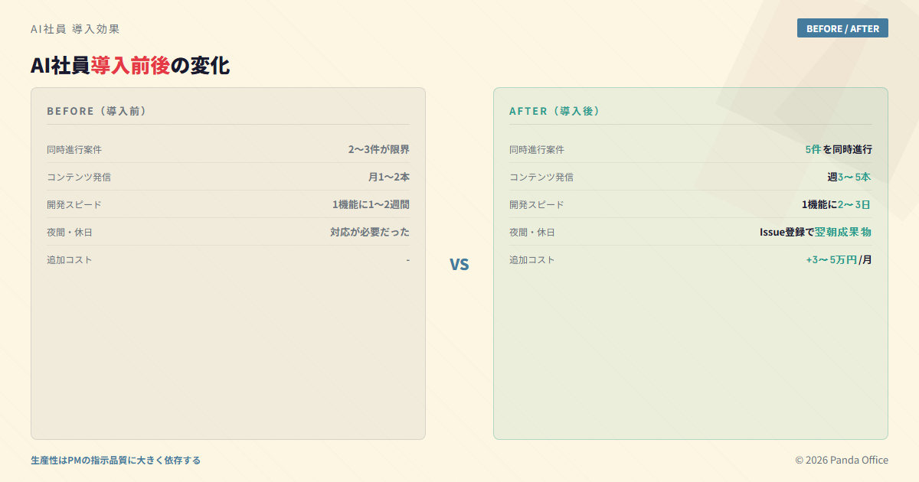Viewport: 919px width, 482px height.
Task: Click the 2〜3件が限界 value
Action: pos(378,149)
